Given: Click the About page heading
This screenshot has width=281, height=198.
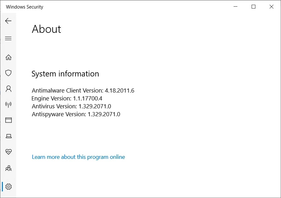Looking at the screenshot, I should (46, 29).
